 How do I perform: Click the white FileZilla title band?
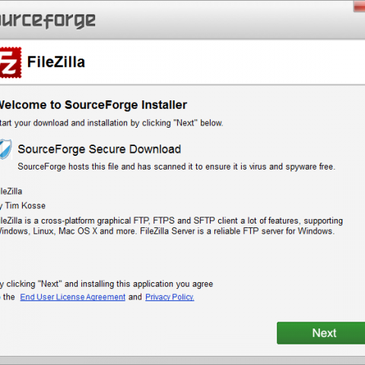click(182, 62)
